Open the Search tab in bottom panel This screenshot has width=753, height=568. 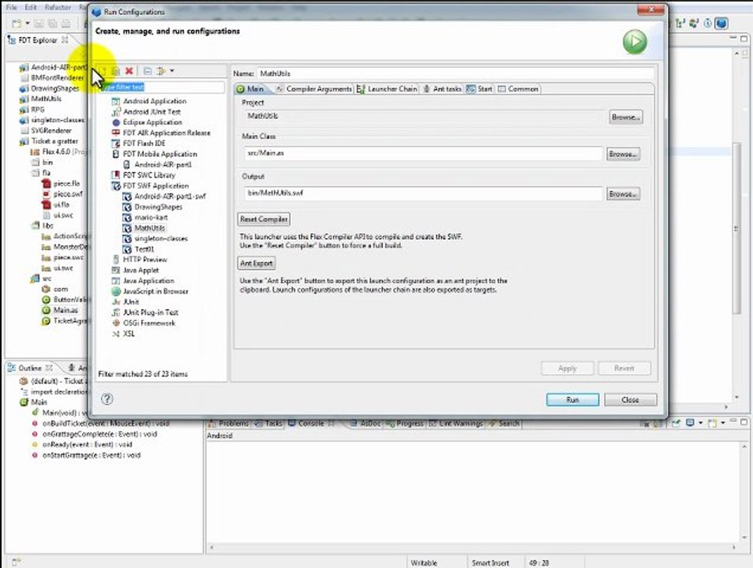(504, 424)
